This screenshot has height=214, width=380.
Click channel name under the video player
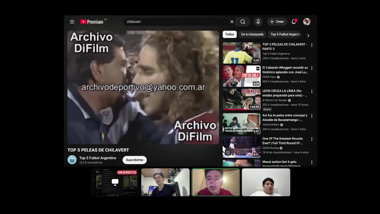98,158
